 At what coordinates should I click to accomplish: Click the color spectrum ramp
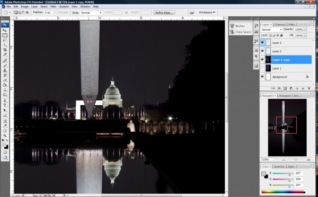point(284,192)
